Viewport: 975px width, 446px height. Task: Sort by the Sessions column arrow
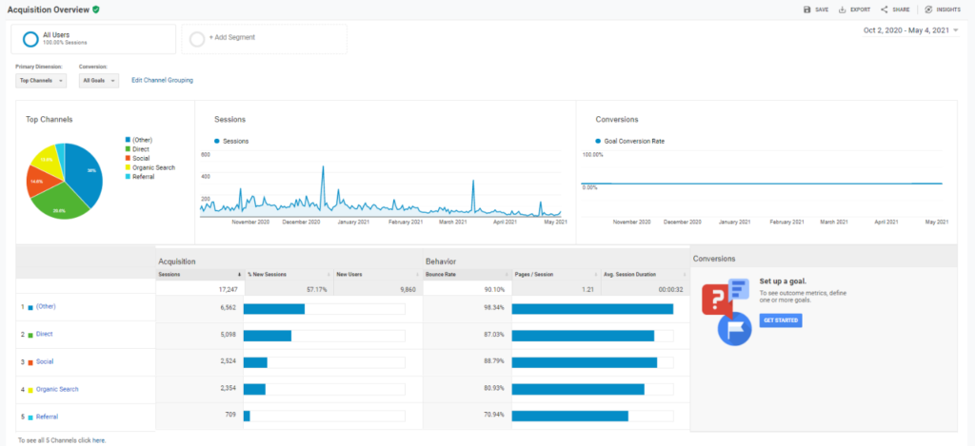[239, 274]
